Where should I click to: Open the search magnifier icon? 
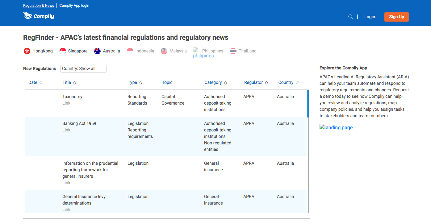(351, 17)
